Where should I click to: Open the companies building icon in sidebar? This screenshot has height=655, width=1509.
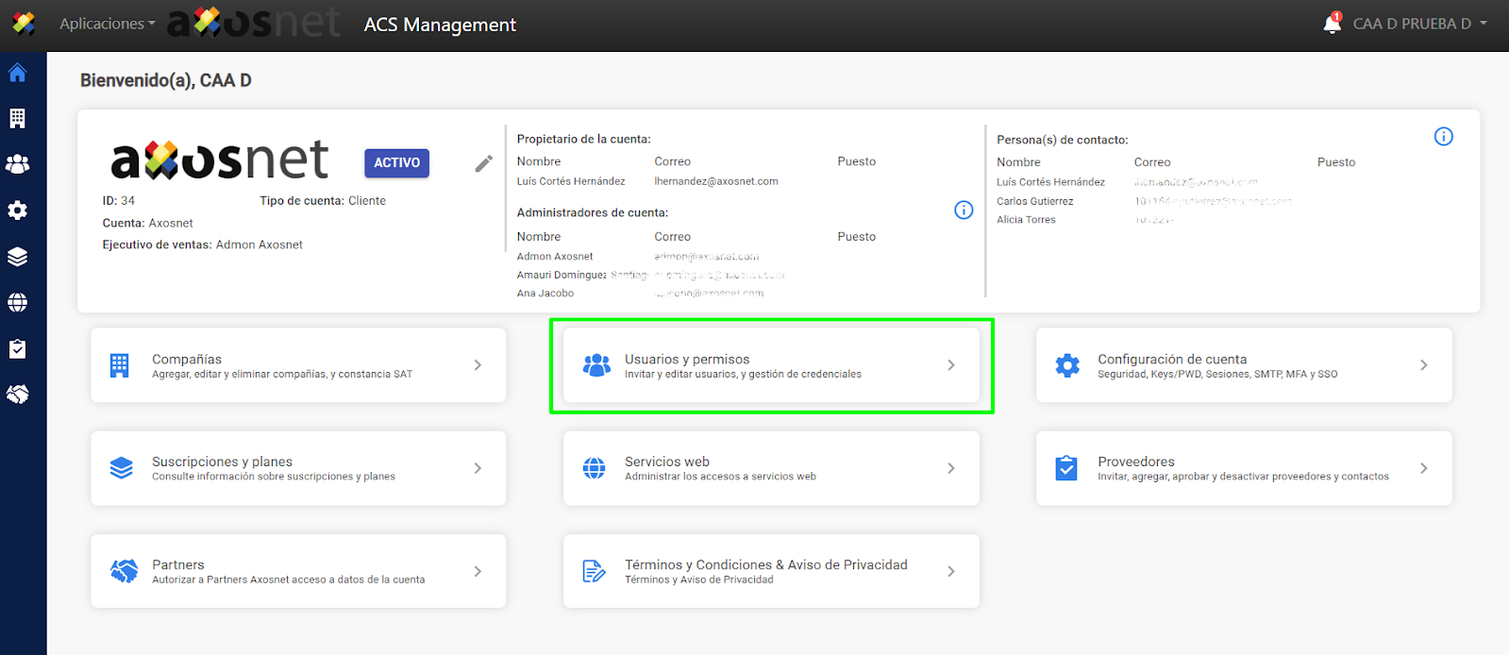point(17,118)
